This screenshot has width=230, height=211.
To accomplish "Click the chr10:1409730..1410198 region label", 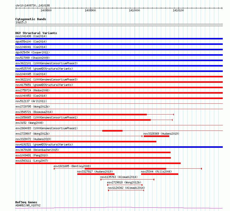I will point(33,5).
